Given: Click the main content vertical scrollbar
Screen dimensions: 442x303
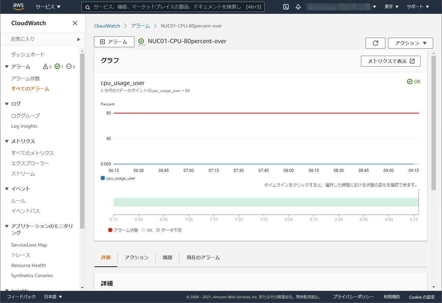Looking at the screenshot, I should pos(434,123).
